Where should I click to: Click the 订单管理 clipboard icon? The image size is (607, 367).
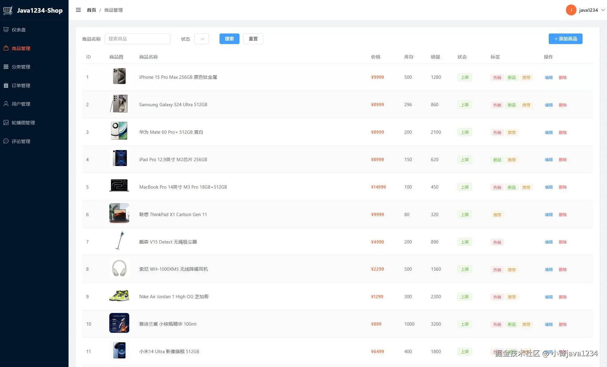(6, 85)
